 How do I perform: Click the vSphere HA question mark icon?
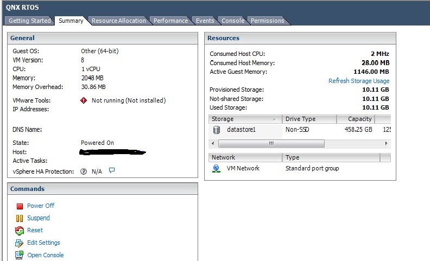click(84, 171)
